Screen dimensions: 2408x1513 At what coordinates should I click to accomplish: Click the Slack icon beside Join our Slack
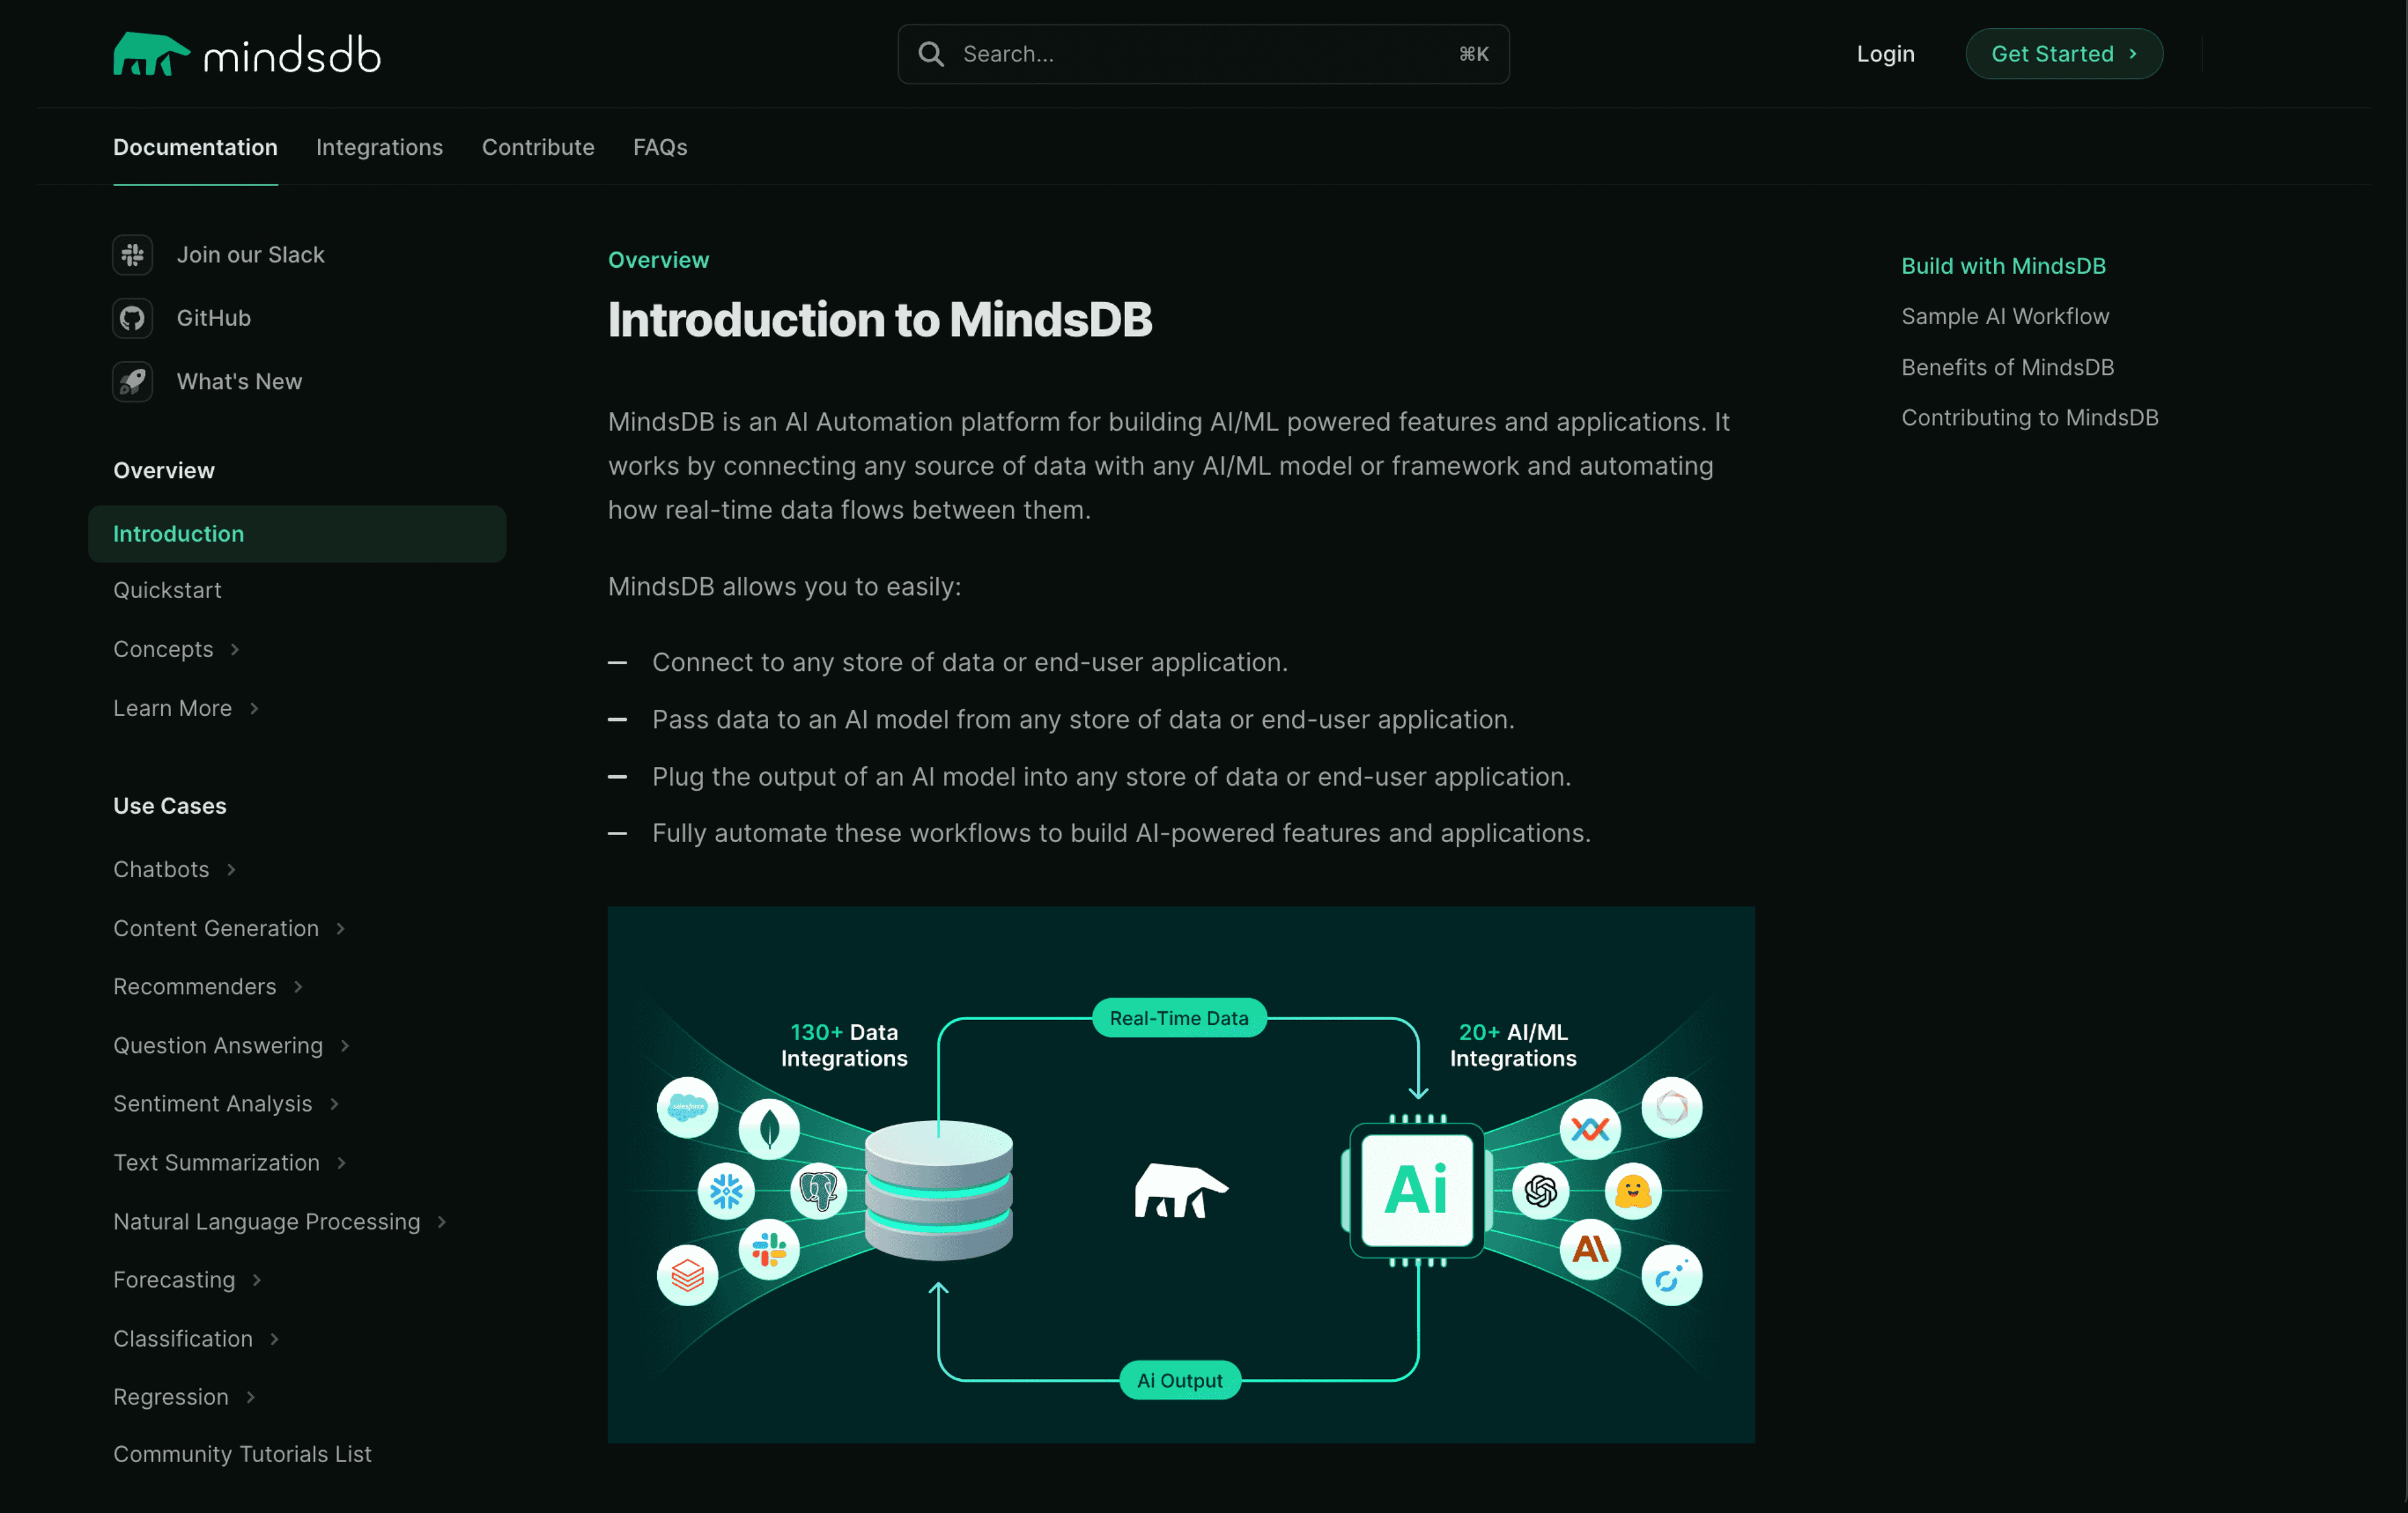pyautogui.click(x=133, y=255)
